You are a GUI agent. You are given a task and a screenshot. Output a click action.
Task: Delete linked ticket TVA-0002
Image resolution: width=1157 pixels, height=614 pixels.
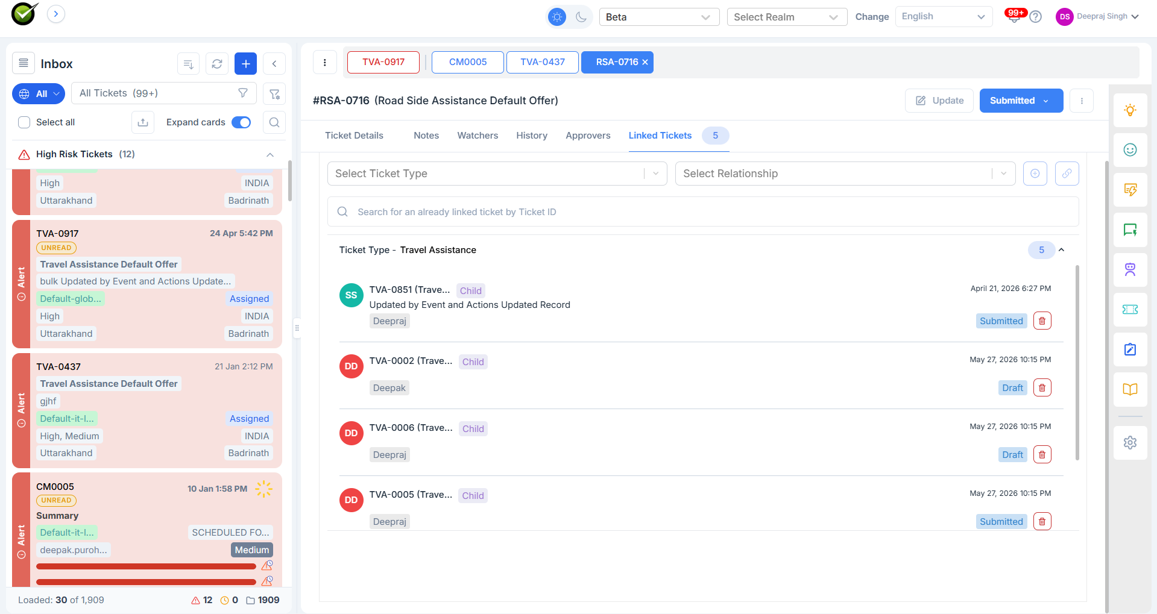(1042, 388)
